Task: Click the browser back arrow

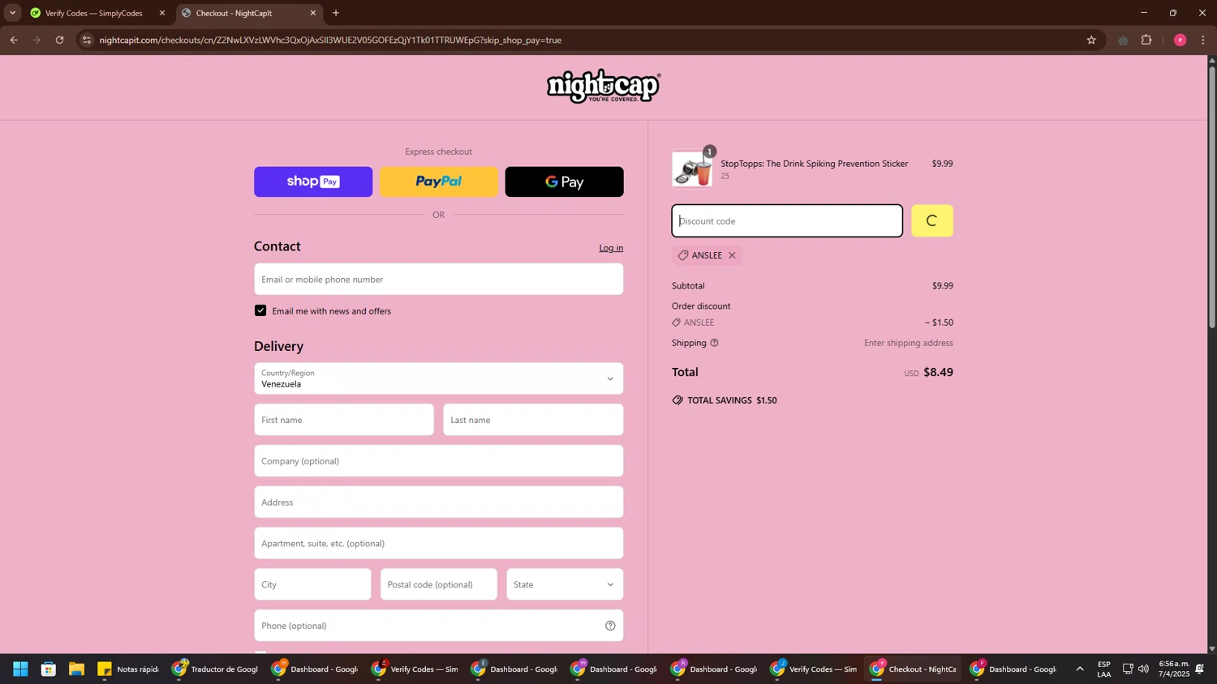Action: click(x=14, y=40)
